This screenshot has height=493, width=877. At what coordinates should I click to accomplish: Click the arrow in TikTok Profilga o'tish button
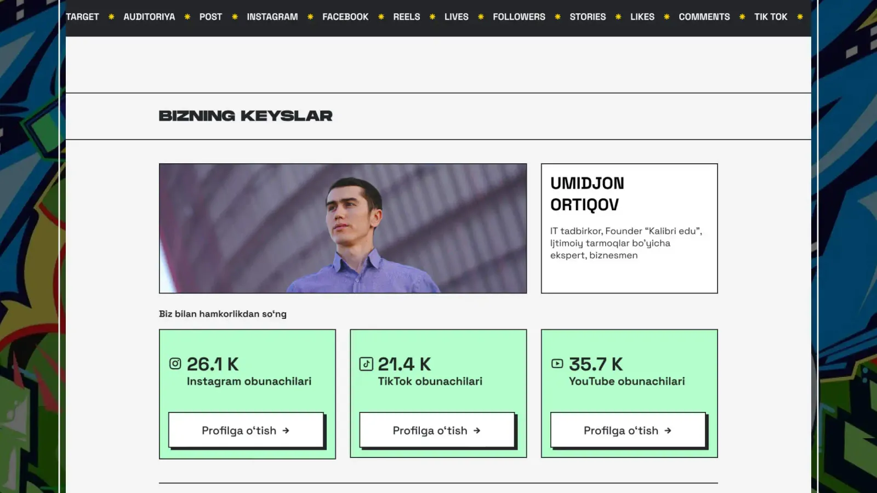(x=477, y=431)
